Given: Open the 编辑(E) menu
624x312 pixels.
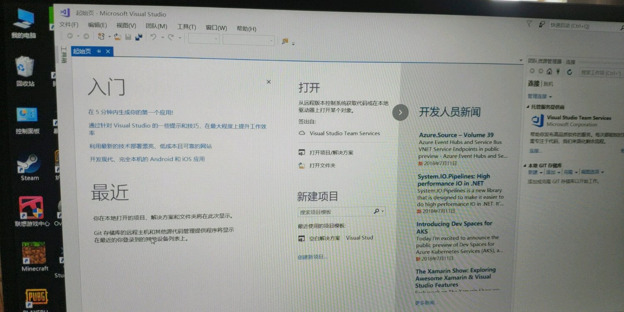Looking at the screenshot, I should 97,25.
